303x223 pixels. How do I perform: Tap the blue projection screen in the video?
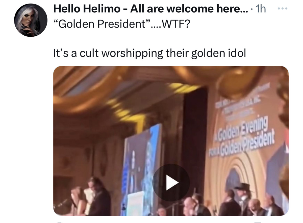point(141,167)
